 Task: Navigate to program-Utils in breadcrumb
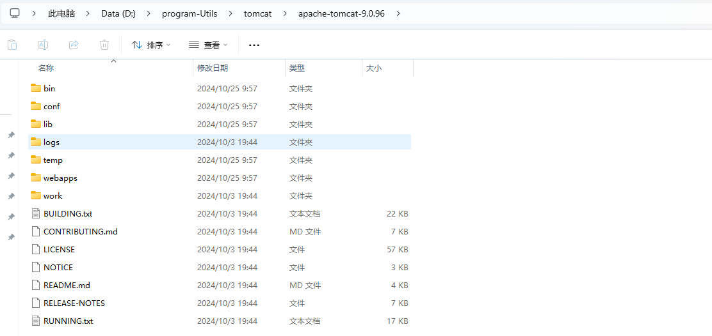[190, 13]
